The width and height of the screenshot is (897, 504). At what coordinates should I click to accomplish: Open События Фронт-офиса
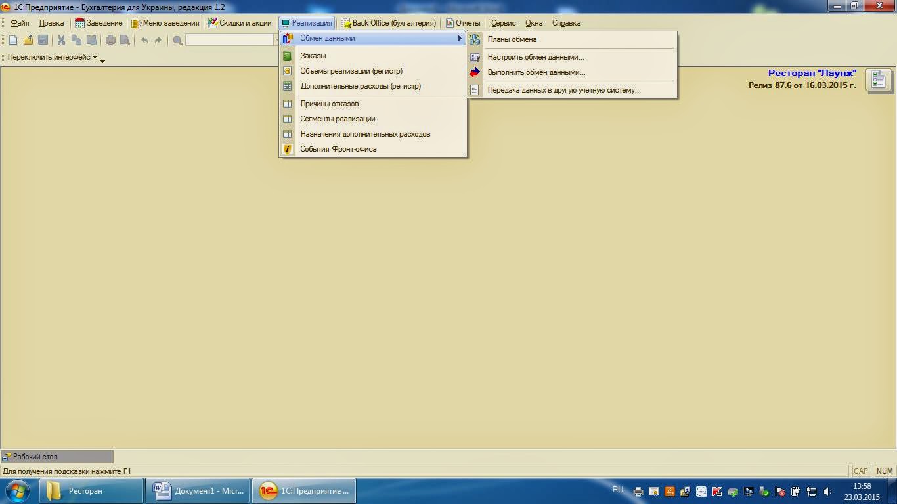[373, 149]
